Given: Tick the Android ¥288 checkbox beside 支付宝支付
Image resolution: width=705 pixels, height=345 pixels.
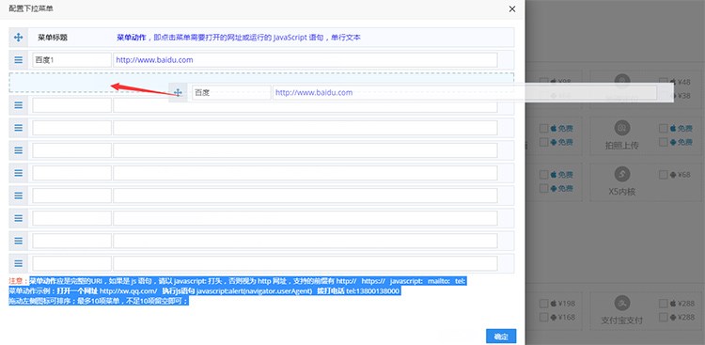Looking at the screenshot, I should (x=664, y=318).
